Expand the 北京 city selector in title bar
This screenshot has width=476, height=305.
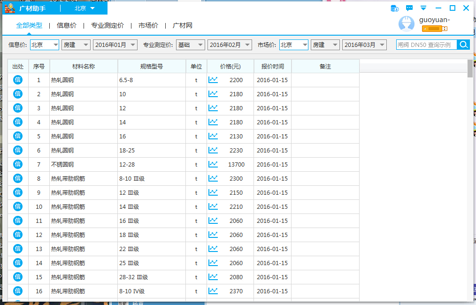pyautogui.click(x=84, y=8)
